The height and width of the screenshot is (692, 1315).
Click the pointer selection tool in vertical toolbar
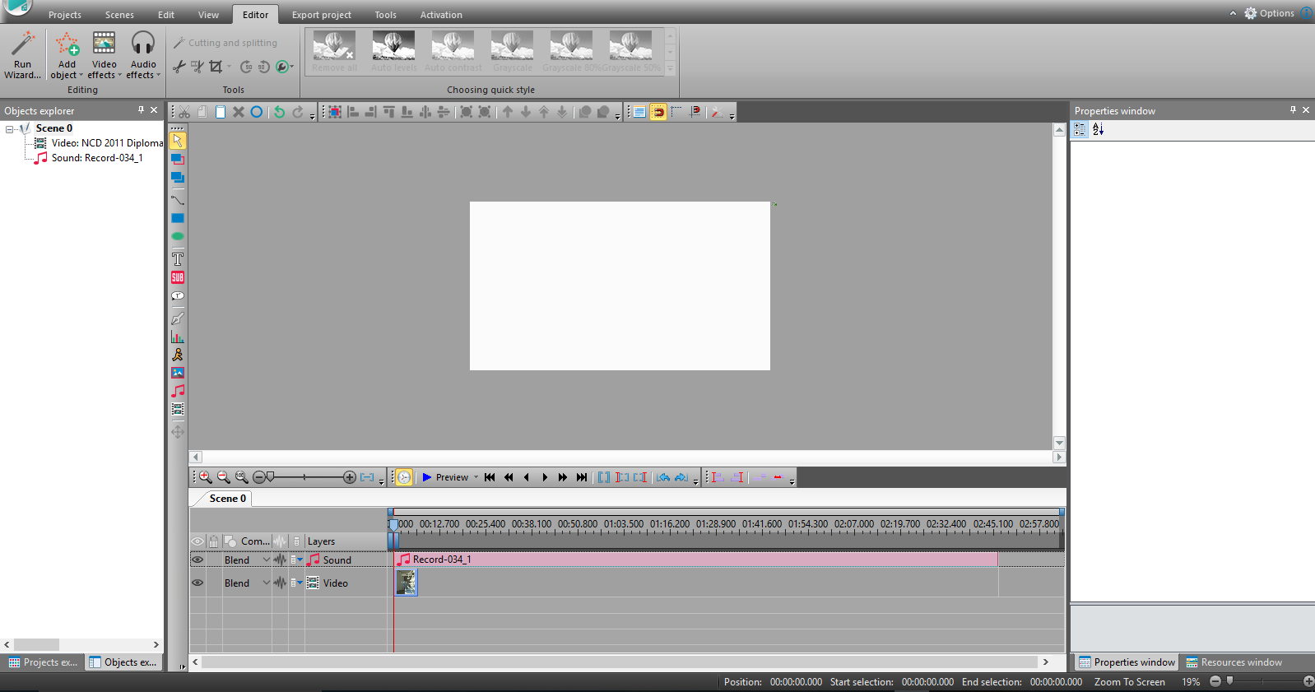(x=177, y=141)
